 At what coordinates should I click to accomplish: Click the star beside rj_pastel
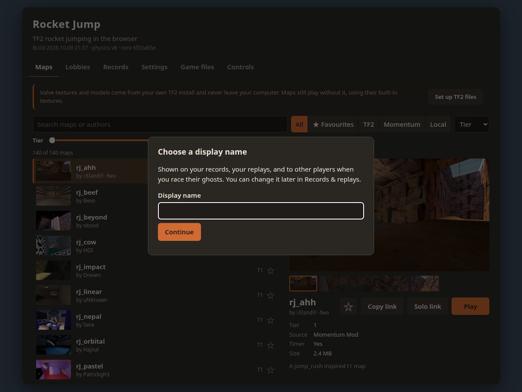click(x=270, y=370)
